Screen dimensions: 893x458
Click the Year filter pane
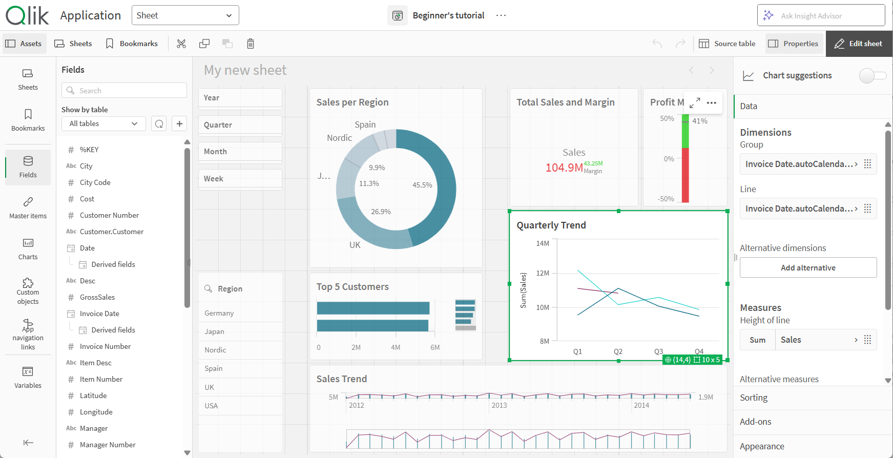(240, 98)
